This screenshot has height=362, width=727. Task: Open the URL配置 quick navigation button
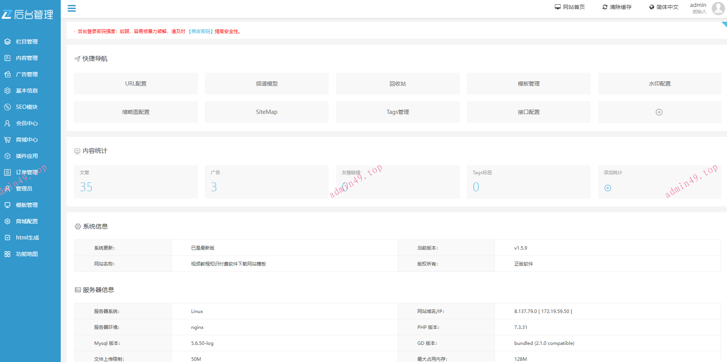pyautogui.click(x=136, y=84)
